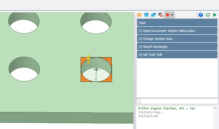
Task: Click the green step/debug icon
Action: pos(208,15)
